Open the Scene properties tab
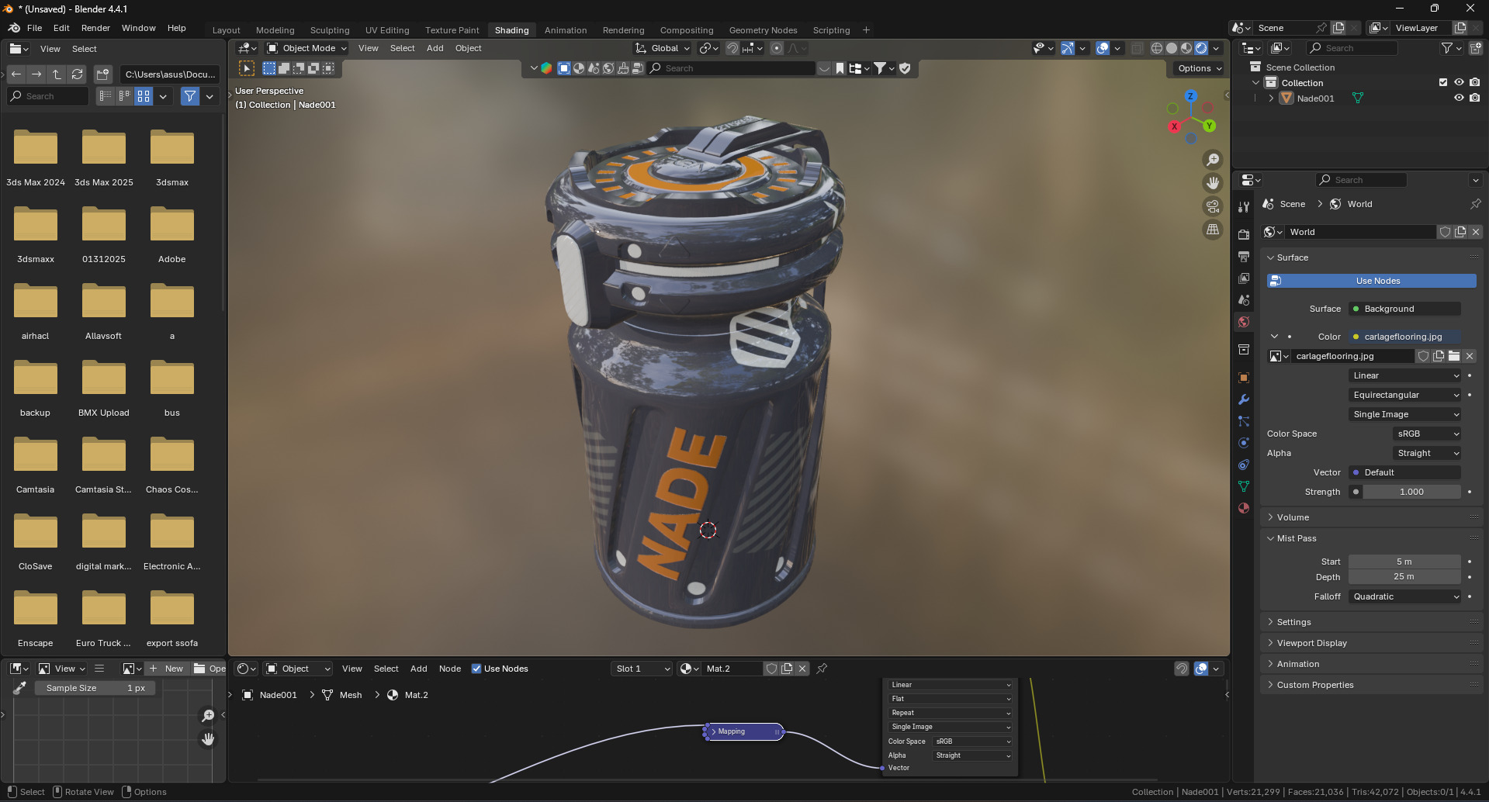This screenshot has height=802, width=1489. click(x=1244, y=299)
